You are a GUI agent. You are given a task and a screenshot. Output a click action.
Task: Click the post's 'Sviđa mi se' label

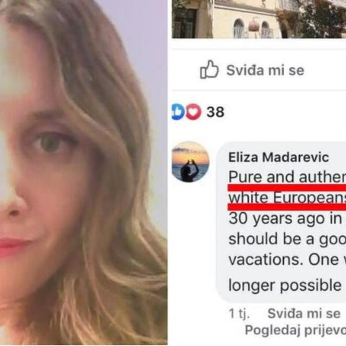(265, 70)
